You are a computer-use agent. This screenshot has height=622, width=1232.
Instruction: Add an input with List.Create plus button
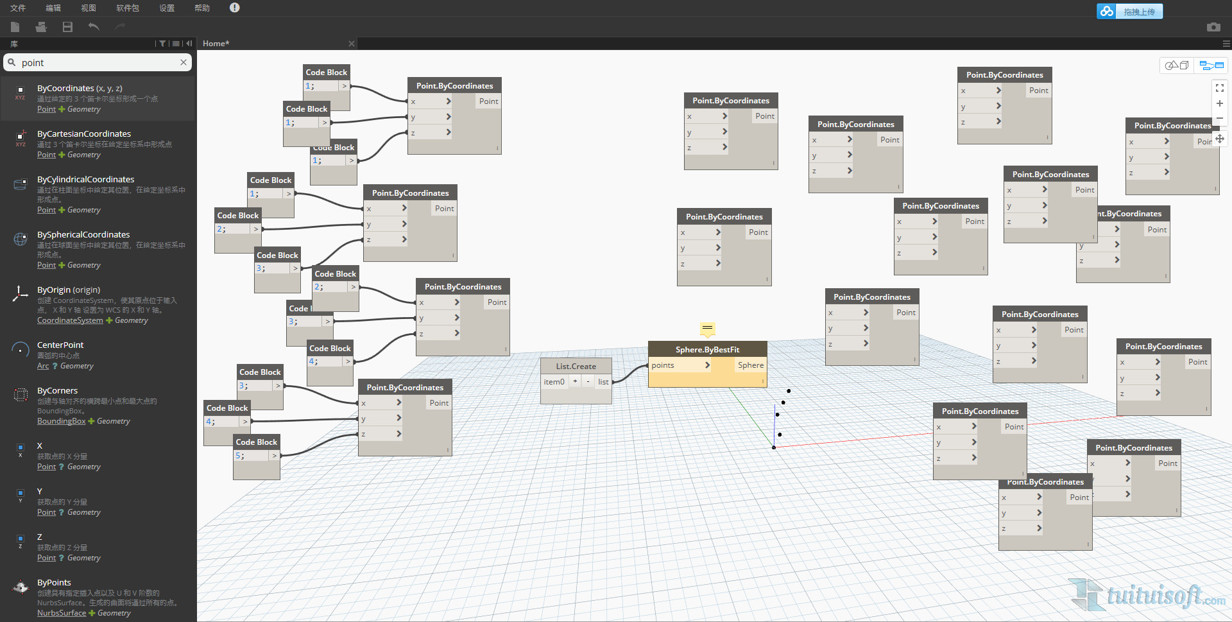[575, 381]
